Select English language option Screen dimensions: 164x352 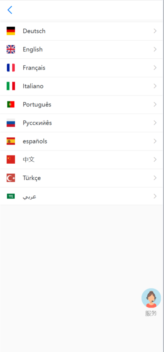click(82, 49)
